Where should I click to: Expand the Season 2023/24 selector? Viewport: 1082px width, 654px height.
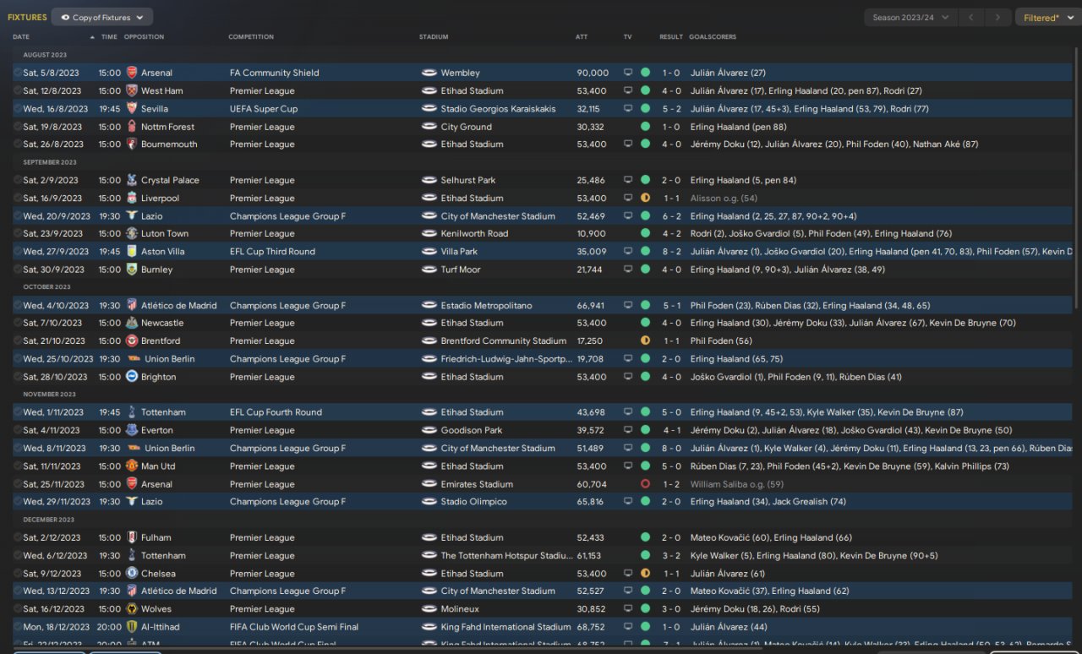(910, 17)
